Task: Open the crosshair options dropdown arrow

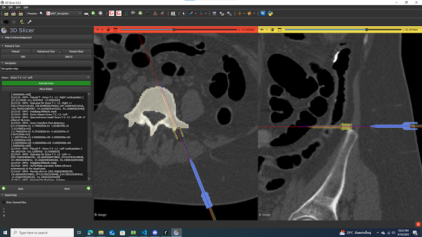Action: click(244, 13)
